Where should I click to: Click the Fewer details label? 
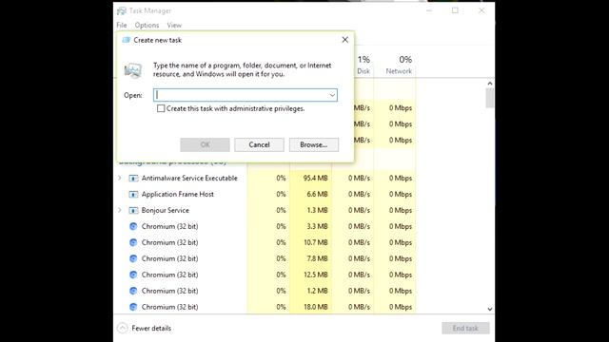tap(151, 328)
